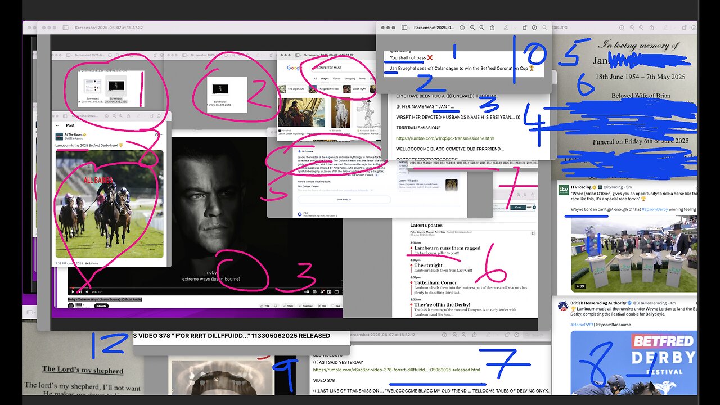Image resolution: width=720 pixels, height=405 pixels.
Task: Click the circled-A annotate icon in 'You shall not pass' window
Action: pos(534,27)
